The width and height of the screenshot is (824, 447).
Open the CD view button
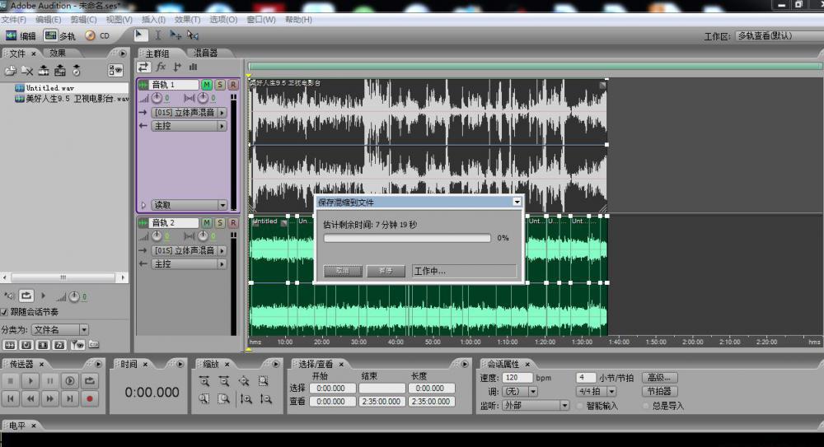coord(98,35)
